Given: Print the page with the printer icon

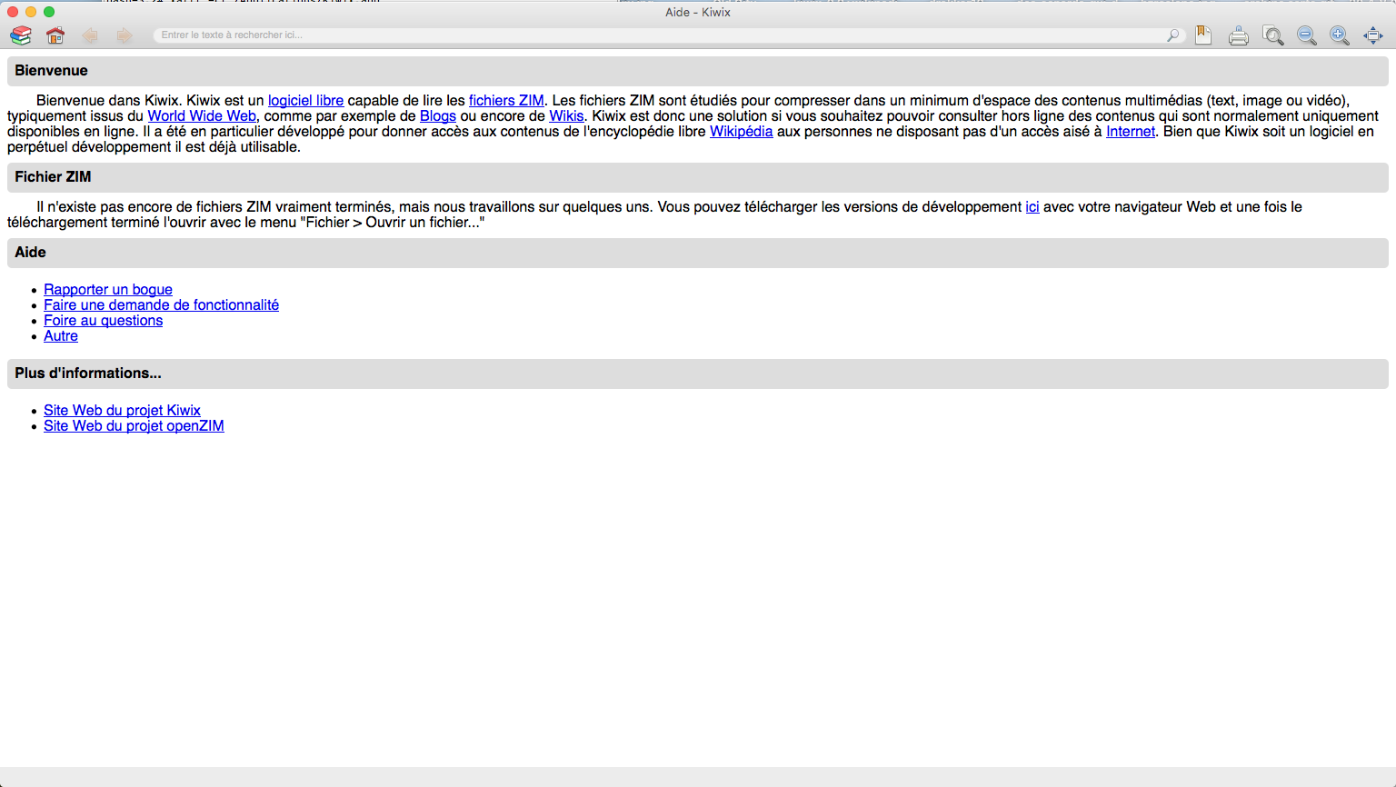Looking at the screenshot, I should (x=1238, y=36).
